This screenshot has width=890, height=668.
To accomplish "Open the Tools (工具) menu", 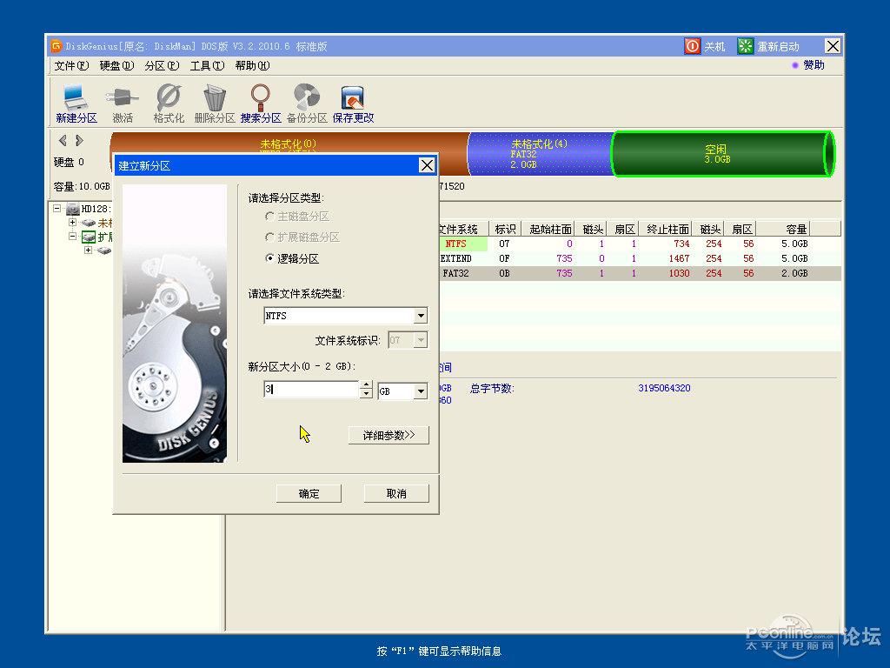I will [207, 66].
